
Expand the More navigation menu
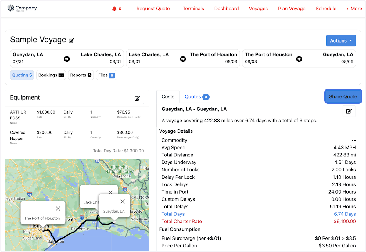click(x=354, y=9)
